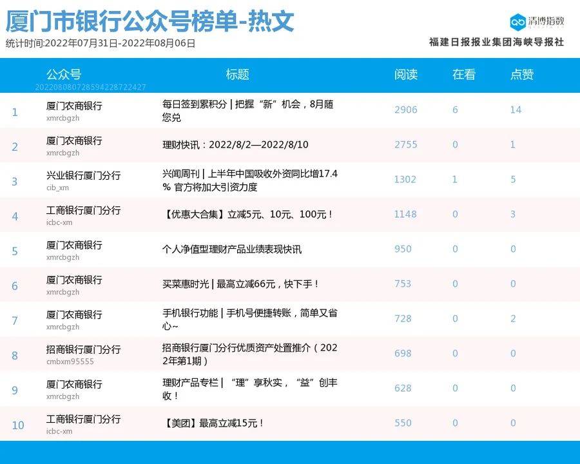Open the article 【美团】最高立减15元！

point(213,423)
